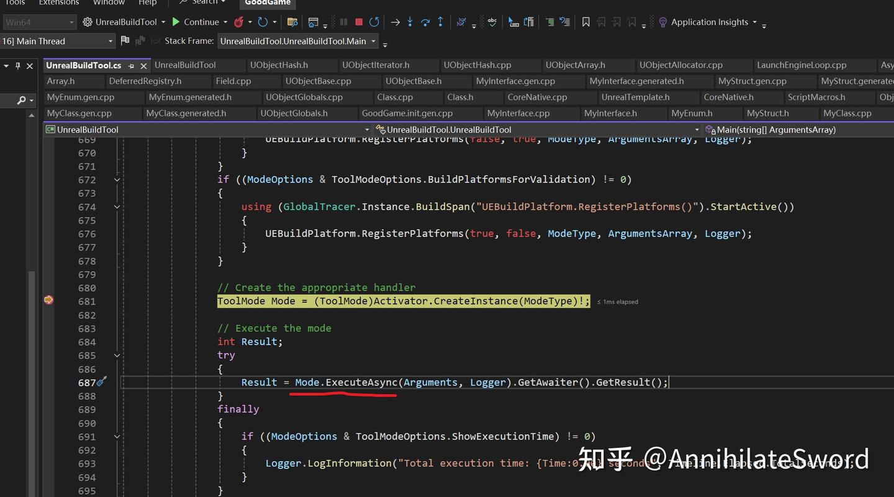Select the Step Over icon
The image size is (894, 497).
pyautogui.click(x=425, y=22)
